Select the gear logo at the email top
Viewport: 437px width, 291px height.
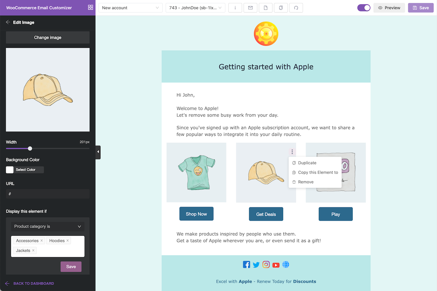point(266,34)
